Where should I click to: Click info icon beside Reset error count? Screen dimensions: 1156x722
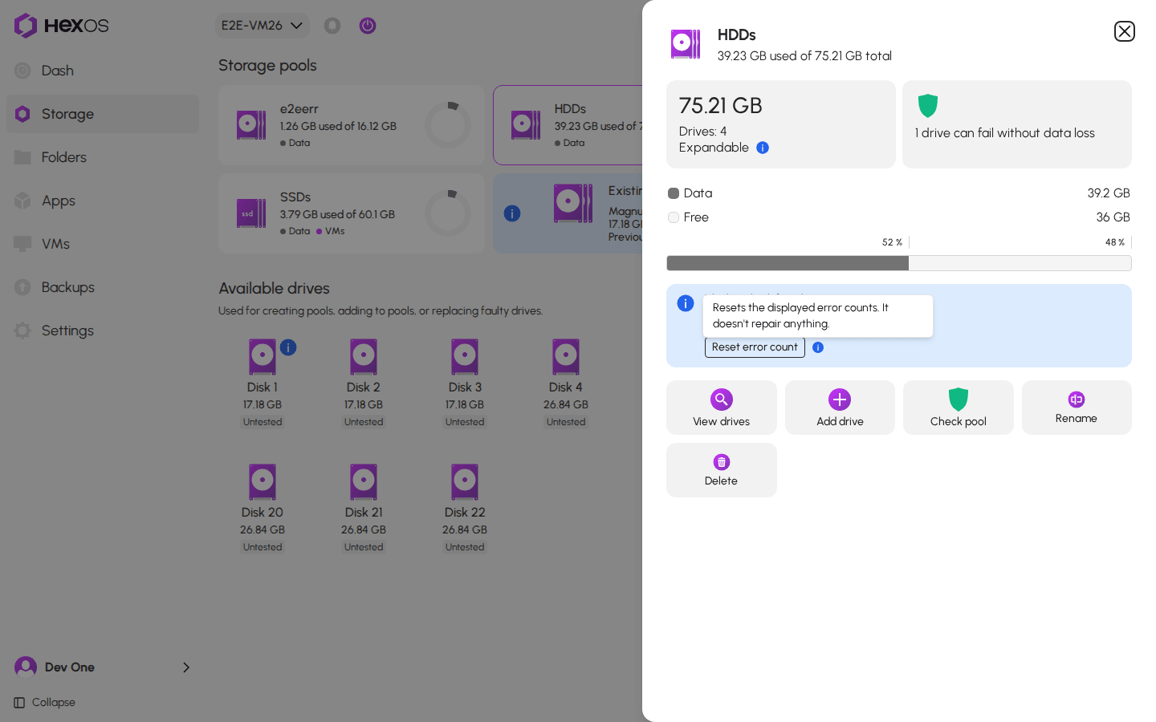pos(818,347)
